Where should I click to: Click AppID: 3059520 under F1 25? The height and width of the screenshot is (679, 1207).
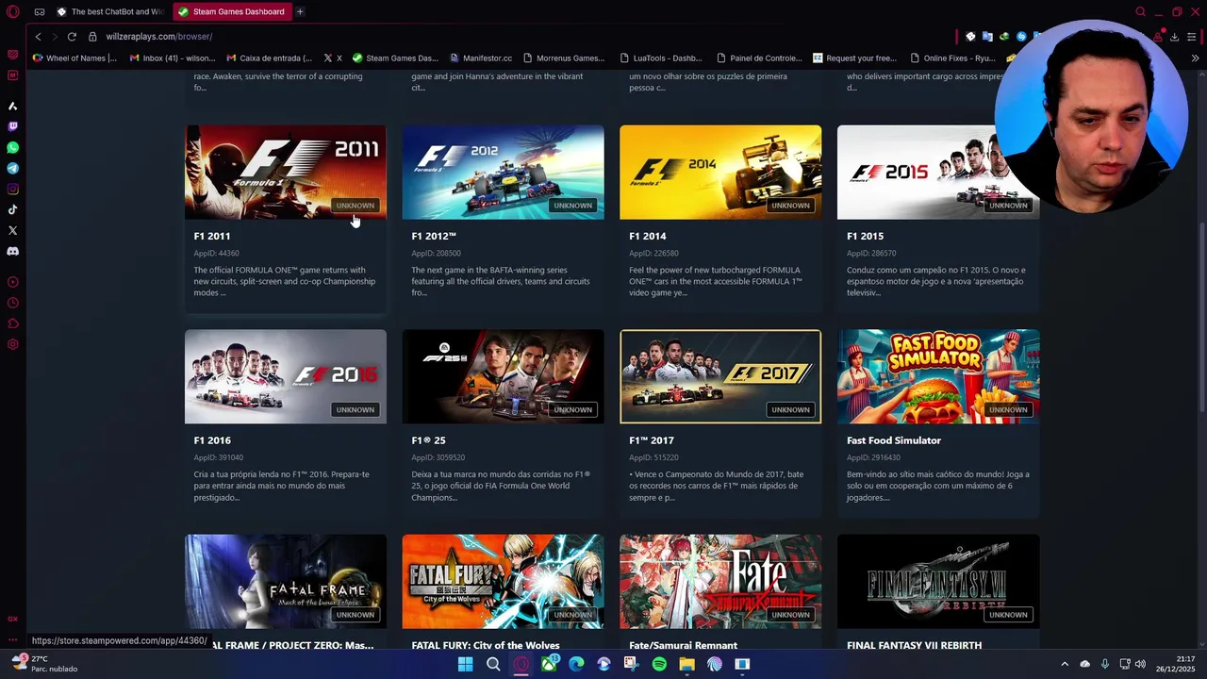pyautogui.click(x=438, y=457)
